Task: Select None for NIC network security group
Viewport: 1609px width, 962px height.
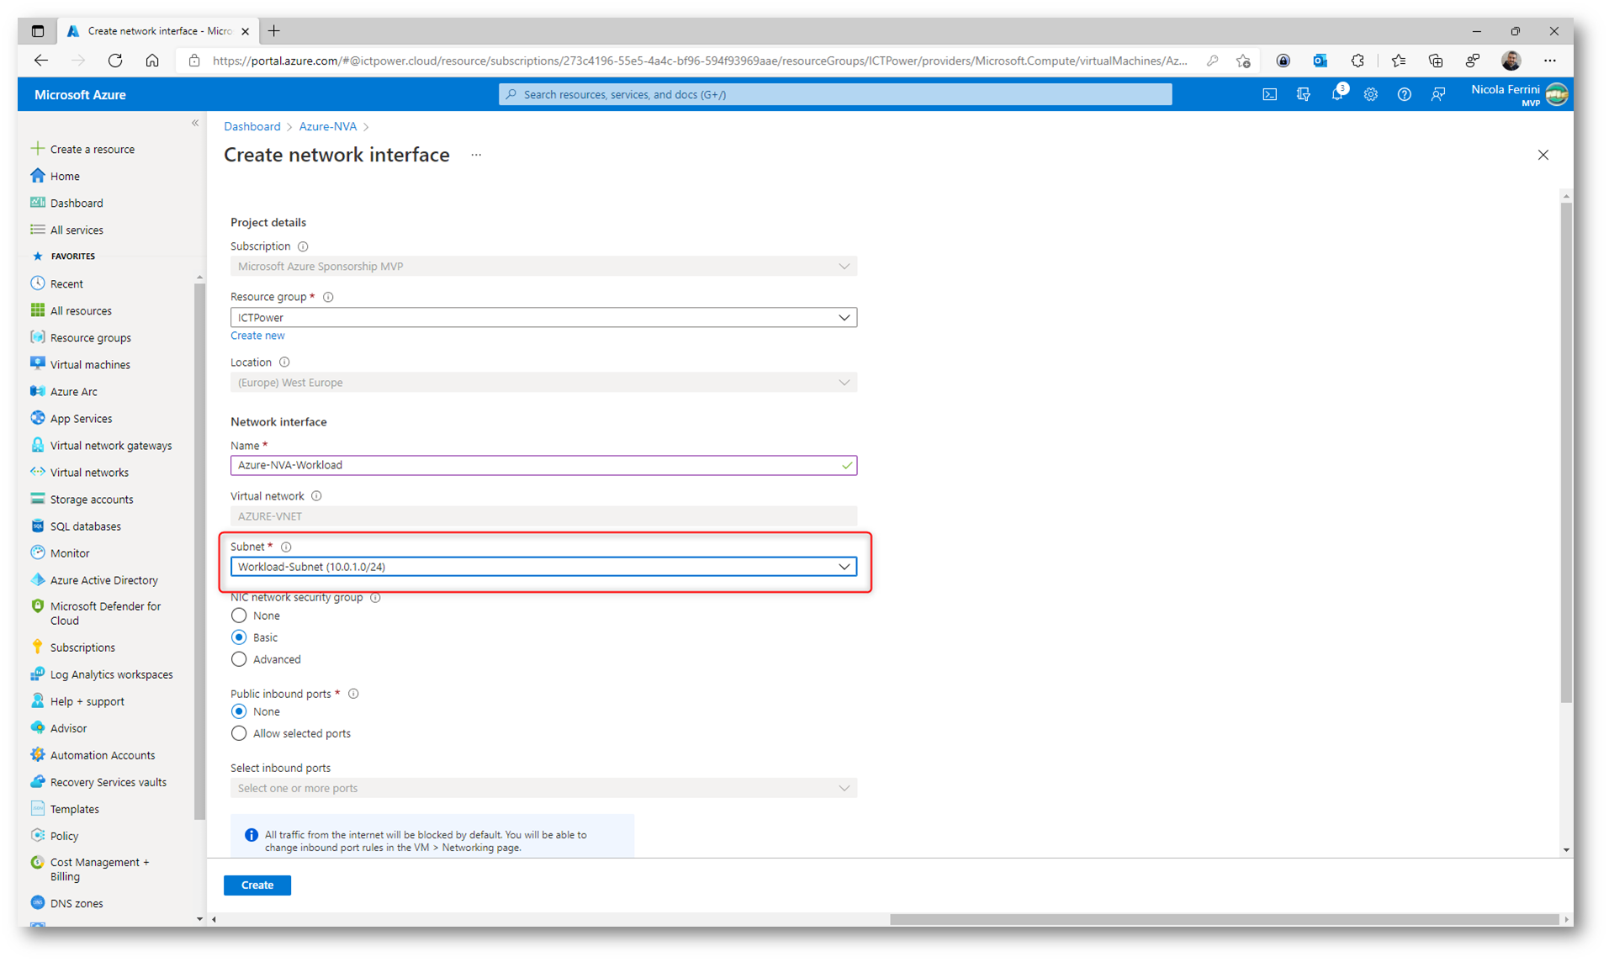Action: click(239, 616)
